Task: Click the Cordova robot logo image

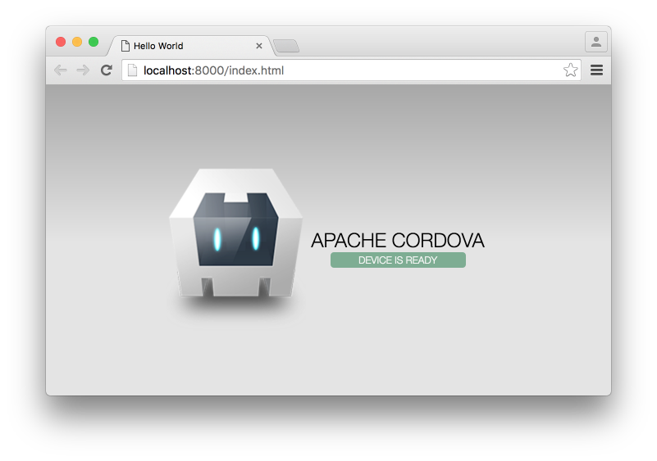Action: pyautogui.click(x=236, y=234)
